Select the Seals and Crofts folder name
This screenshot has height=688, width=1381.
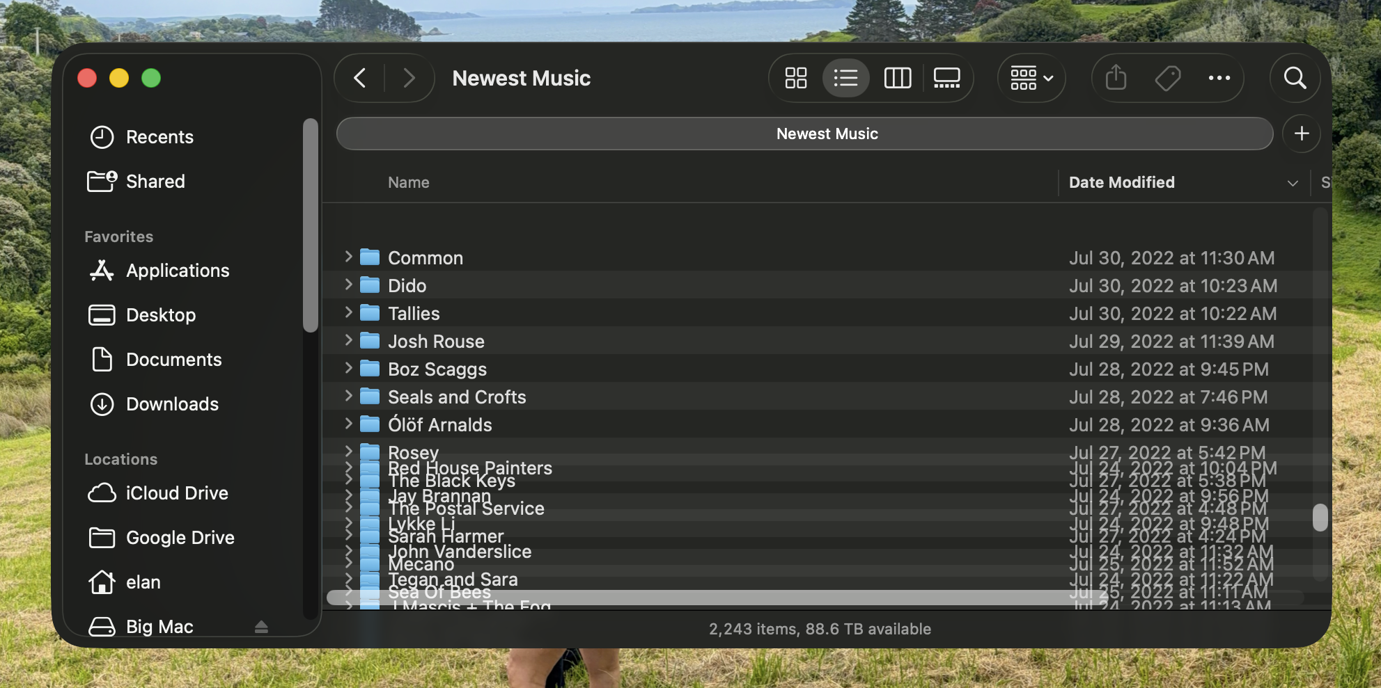[x=457, y=397]
